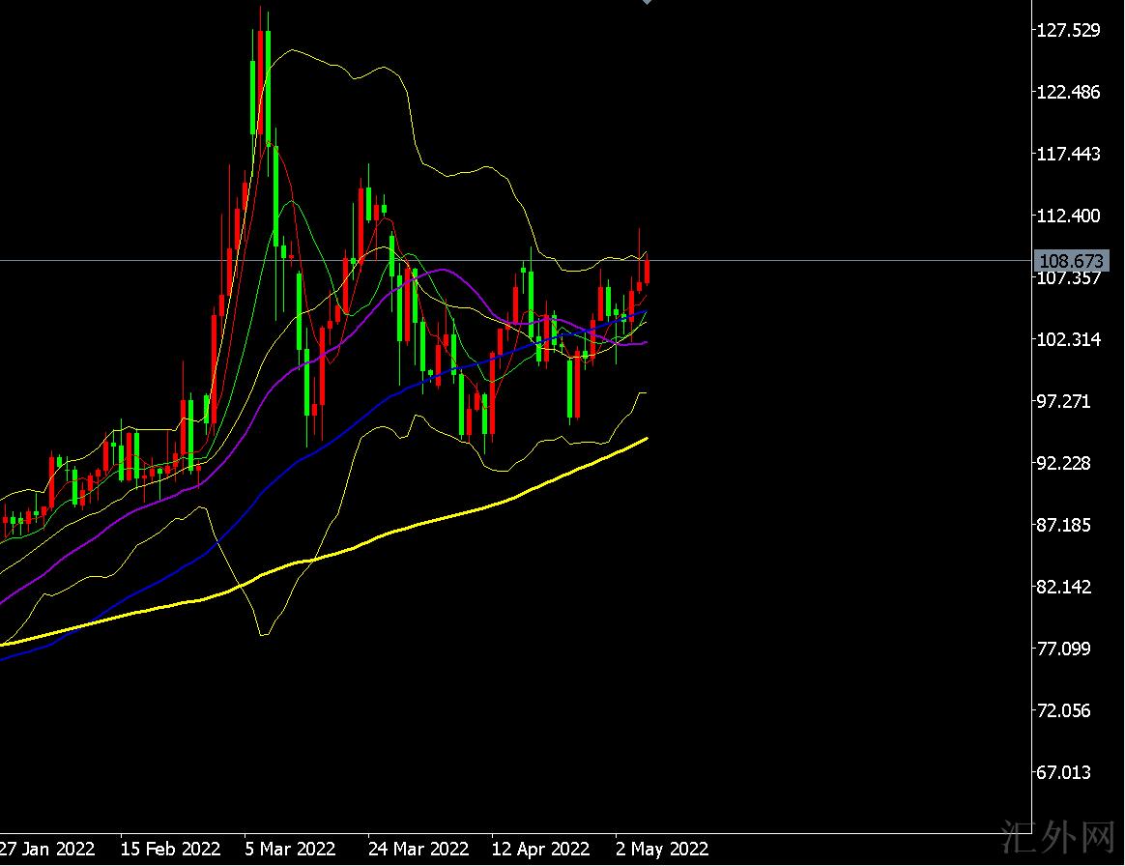The image size is (1125, 866).
Task: Select the 122.486 level on price scale
Action: pyautogui.click(x=1068, y=93)
